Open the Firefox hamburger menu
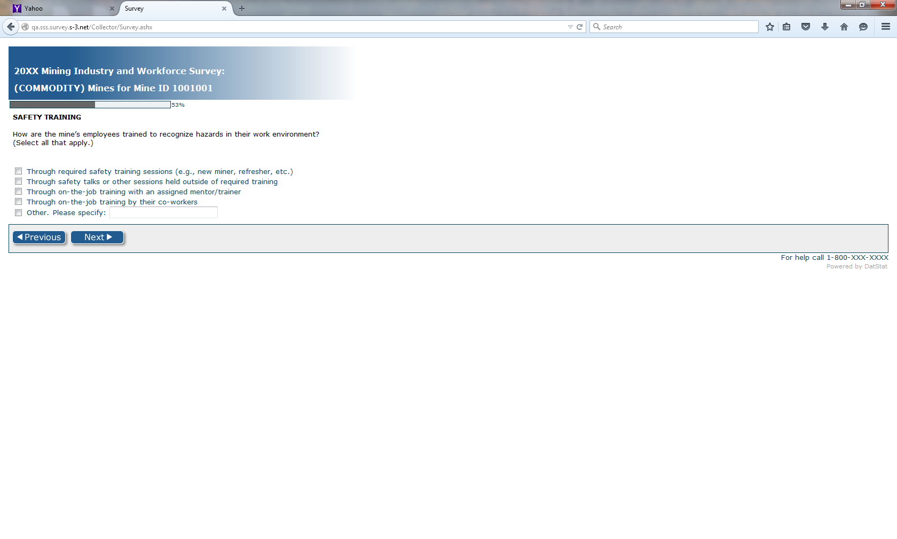 886,27
